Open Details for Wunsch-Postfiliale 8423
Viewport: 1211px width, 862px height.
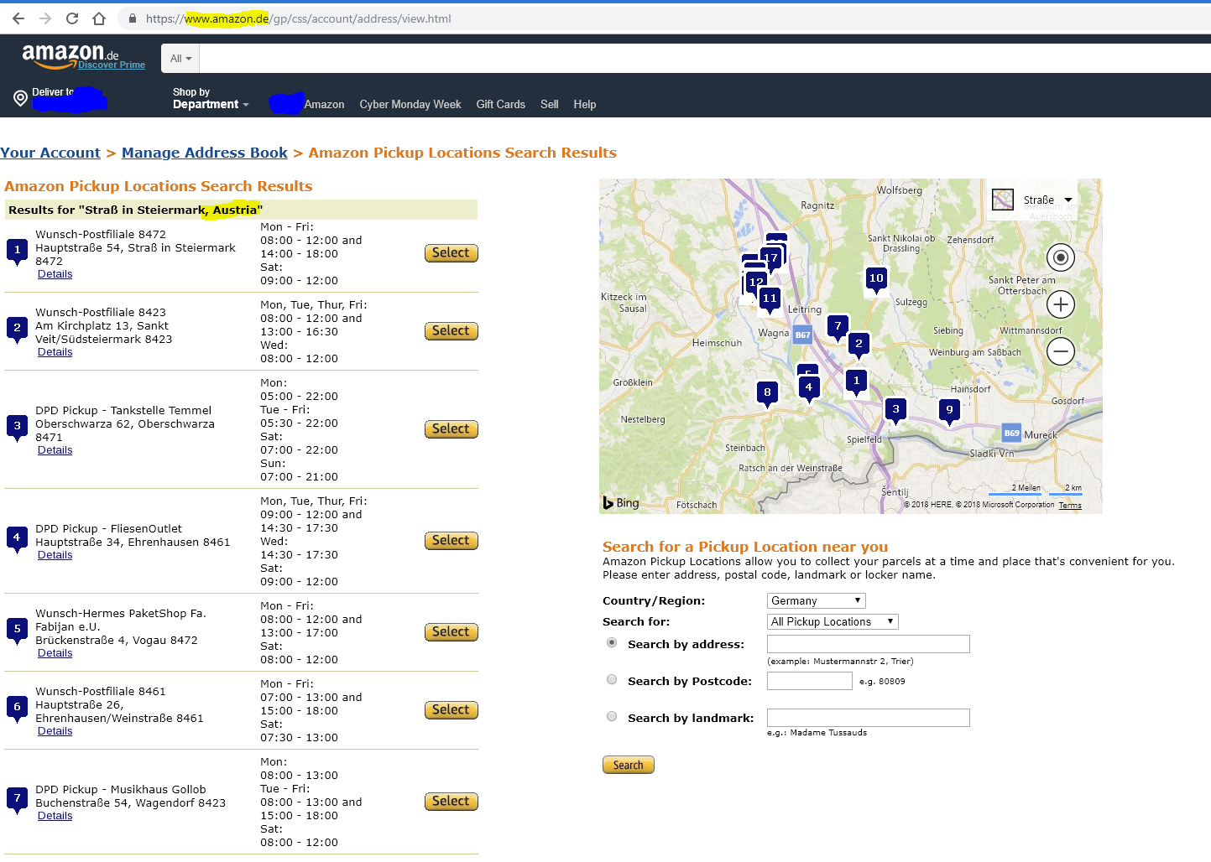[55, 352]
